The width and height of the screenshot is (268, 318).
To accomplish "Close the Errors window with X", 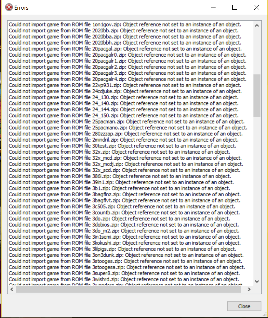I will tap(257, 7).
